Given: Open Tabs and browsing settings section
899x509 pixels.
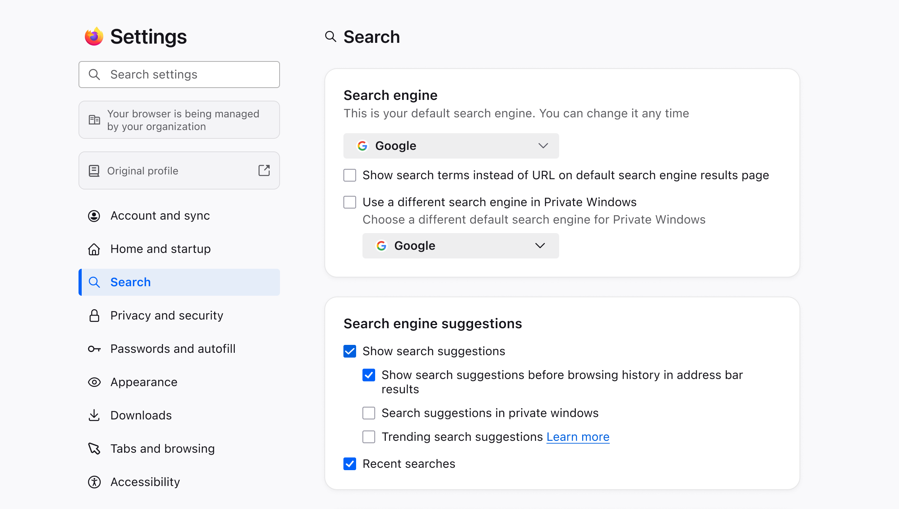Looking at the screenshot, I should coord(162,449).
